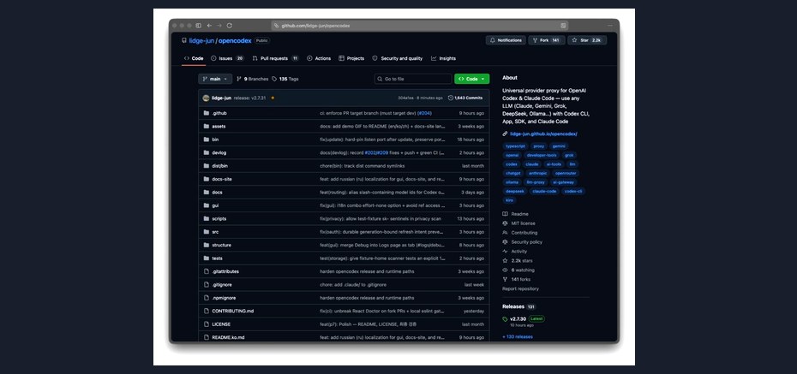The image size is (797, 374).
Task: Click the claude-code topic tag
Action: 544,192
